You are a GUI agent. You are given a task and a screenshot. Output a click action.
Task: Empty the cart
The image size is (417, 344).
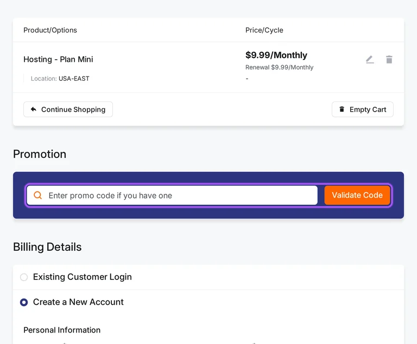(x=363, y=109)
